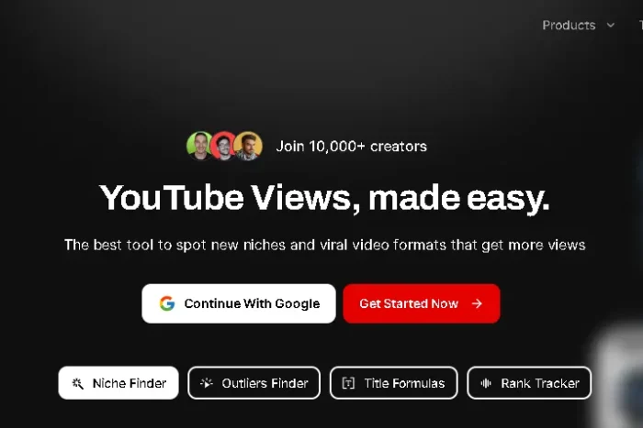Click the Rank Tracker waveform icon
643x428 pixels.
point(486,383)
